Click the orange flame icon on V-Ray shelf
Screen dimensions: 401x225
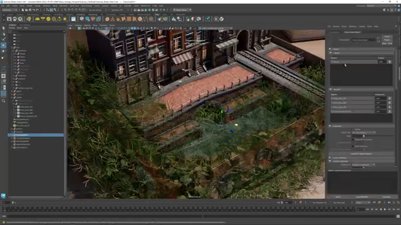[118, 19]
